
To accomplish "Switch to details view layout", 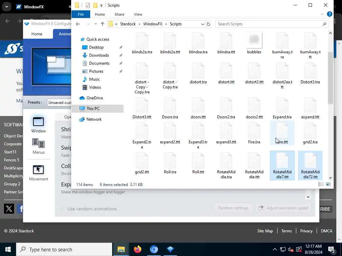I will [x=321, y=184].
